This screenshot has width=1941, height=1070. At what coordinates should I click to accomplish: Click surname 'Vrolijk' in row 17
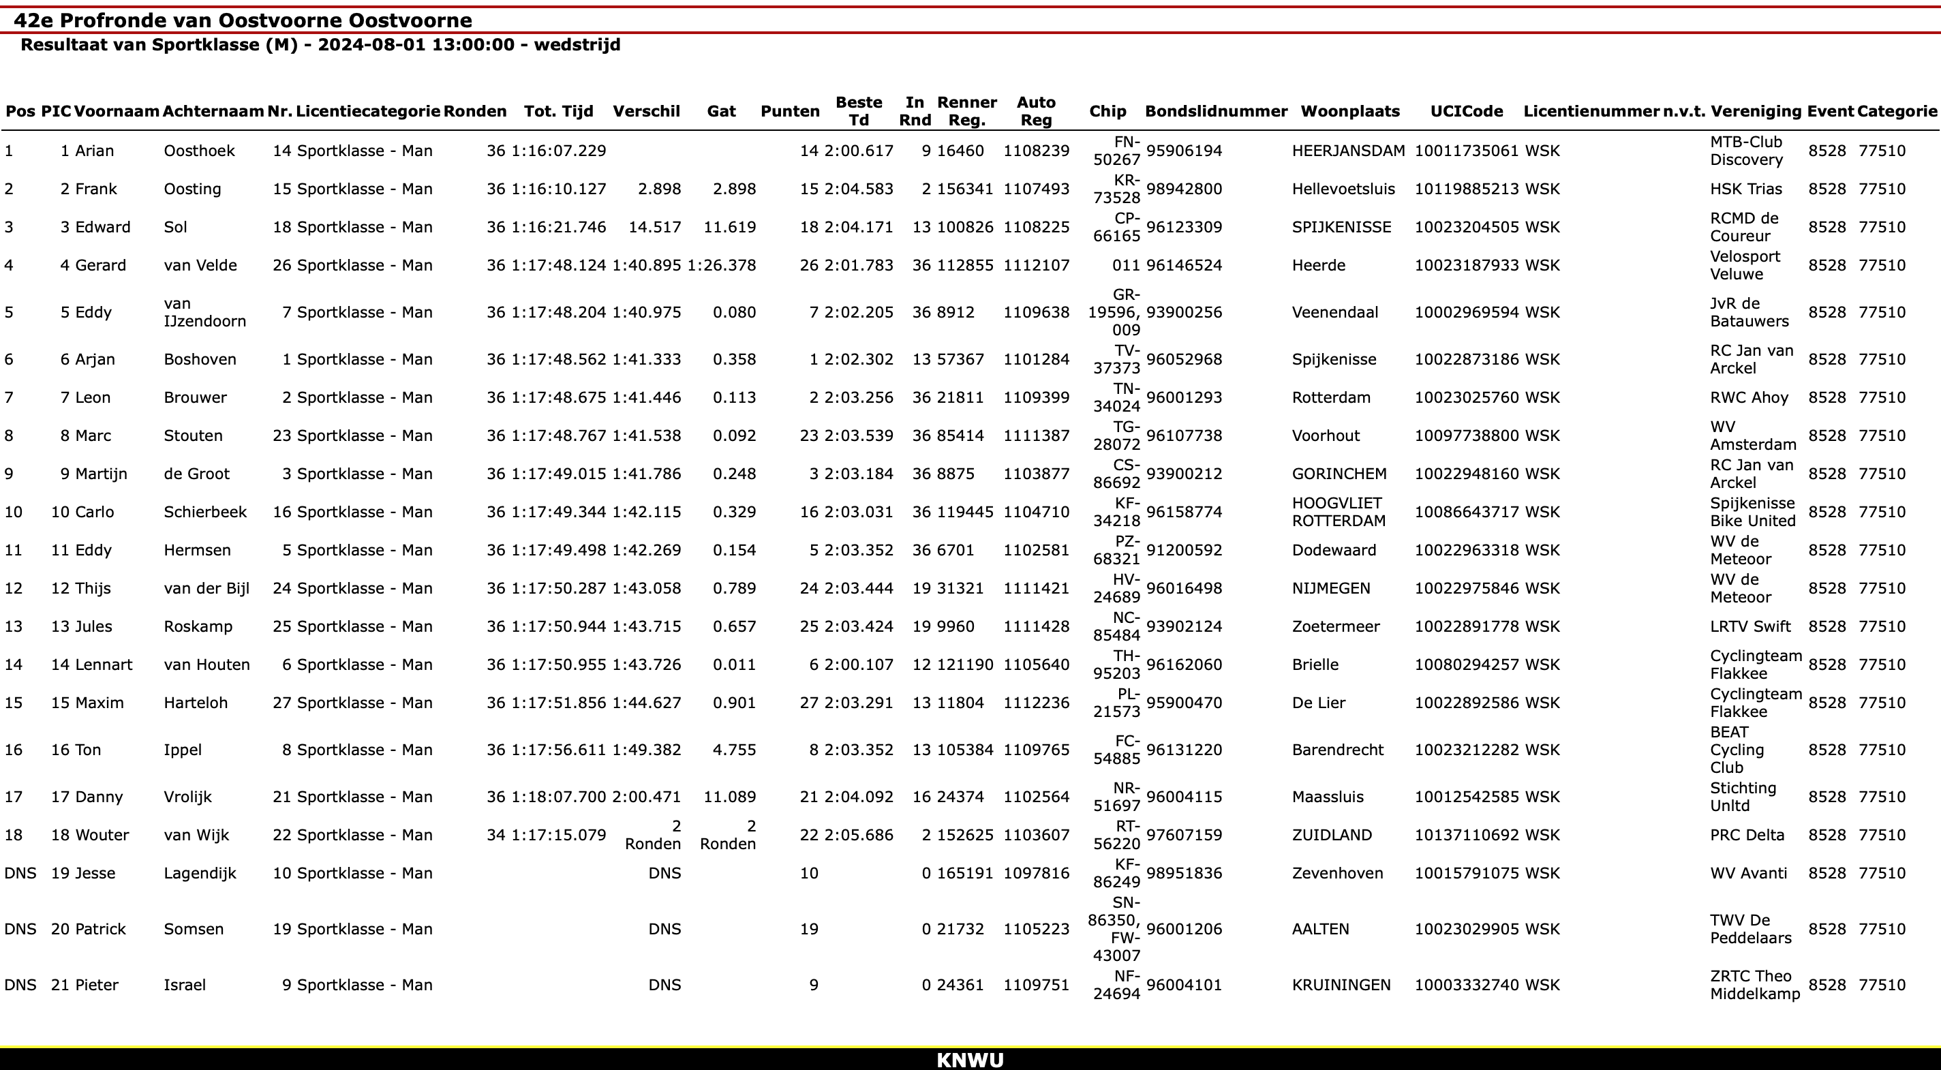point(187,797)
